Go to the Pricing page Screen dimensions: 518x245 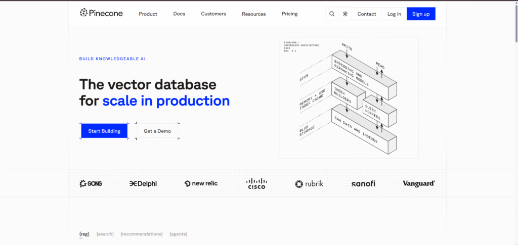coord(289,14)
